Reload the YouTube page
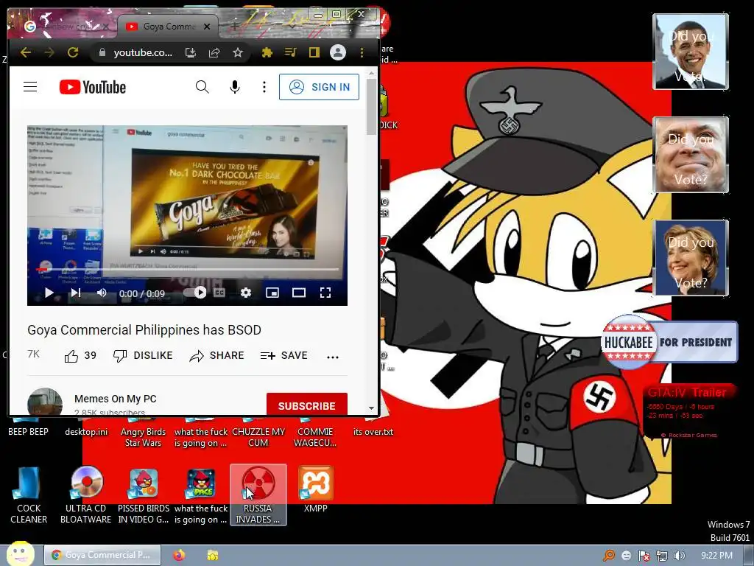This screenshot has width=754, height=566. pyautogui.click(x=73, y=52)
